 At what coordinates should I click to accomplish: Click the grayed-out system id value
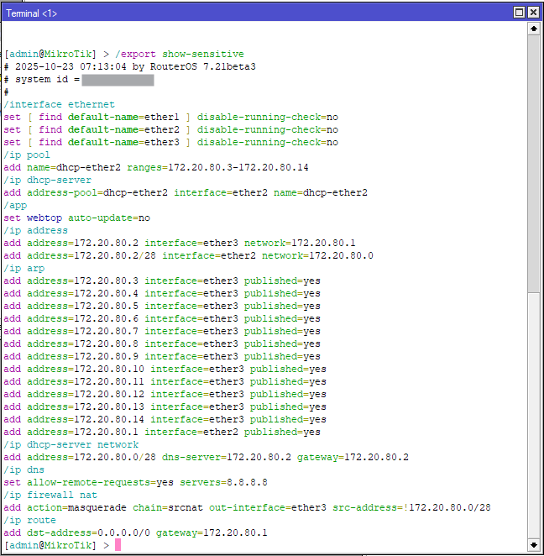(118, 80)
